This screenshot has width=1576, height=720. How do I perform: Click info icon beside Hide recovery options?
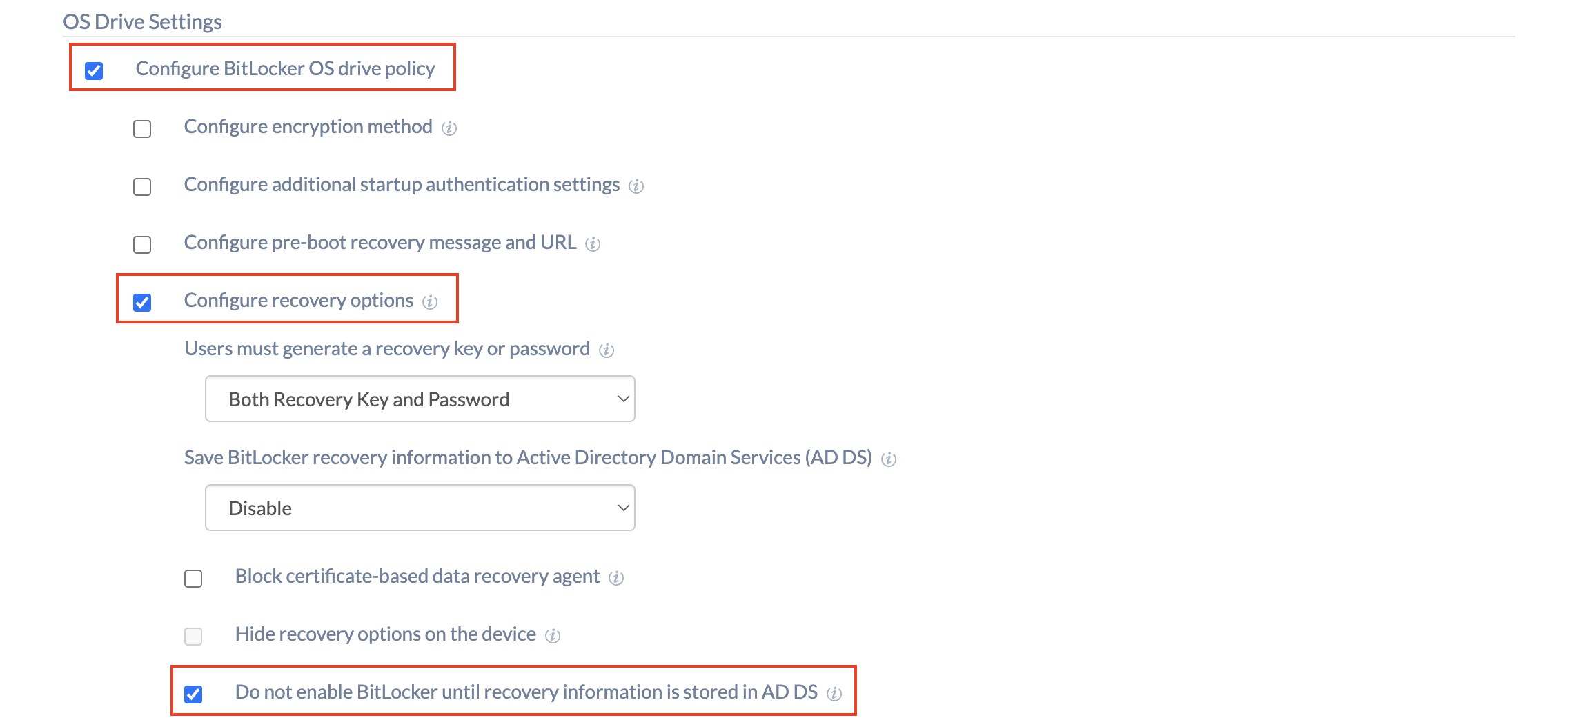point(553,636)
